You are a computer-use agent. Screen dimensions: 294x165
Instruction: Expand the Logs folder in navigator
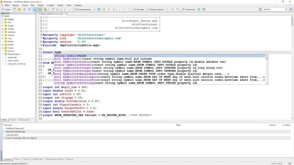(3, 38)
